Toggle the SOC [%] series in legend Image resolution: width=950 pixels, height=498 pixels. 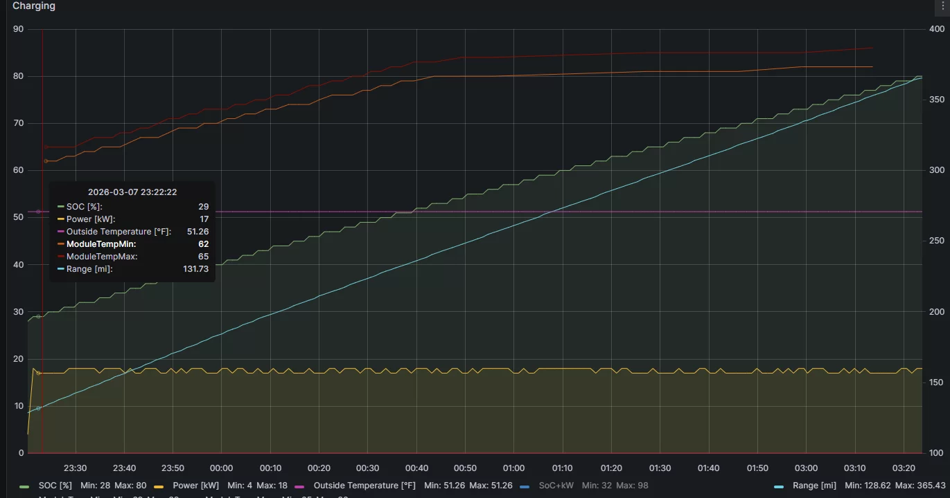click(55, 486)
